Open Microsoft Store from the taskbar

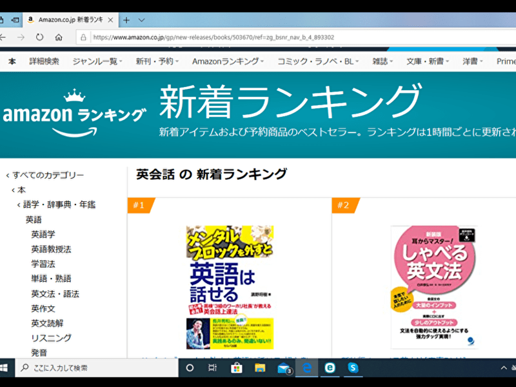tap(236, 368)
